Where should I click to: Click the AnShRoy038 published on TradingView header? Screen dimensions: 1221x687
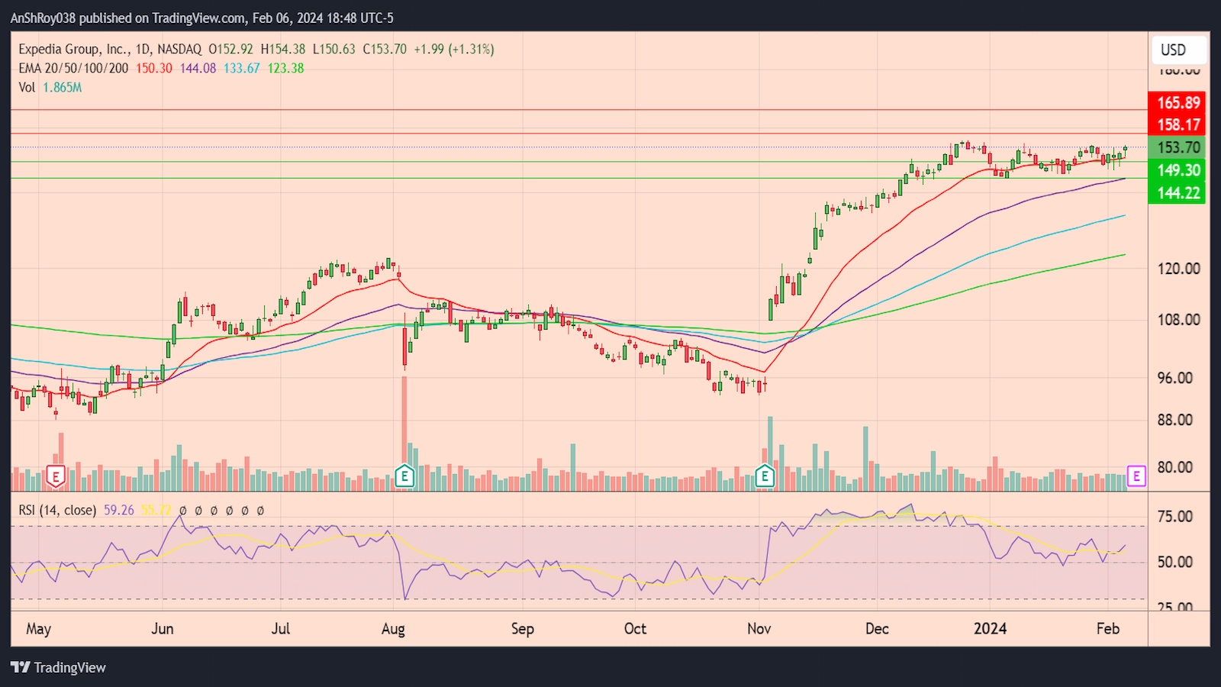[201, 17]
